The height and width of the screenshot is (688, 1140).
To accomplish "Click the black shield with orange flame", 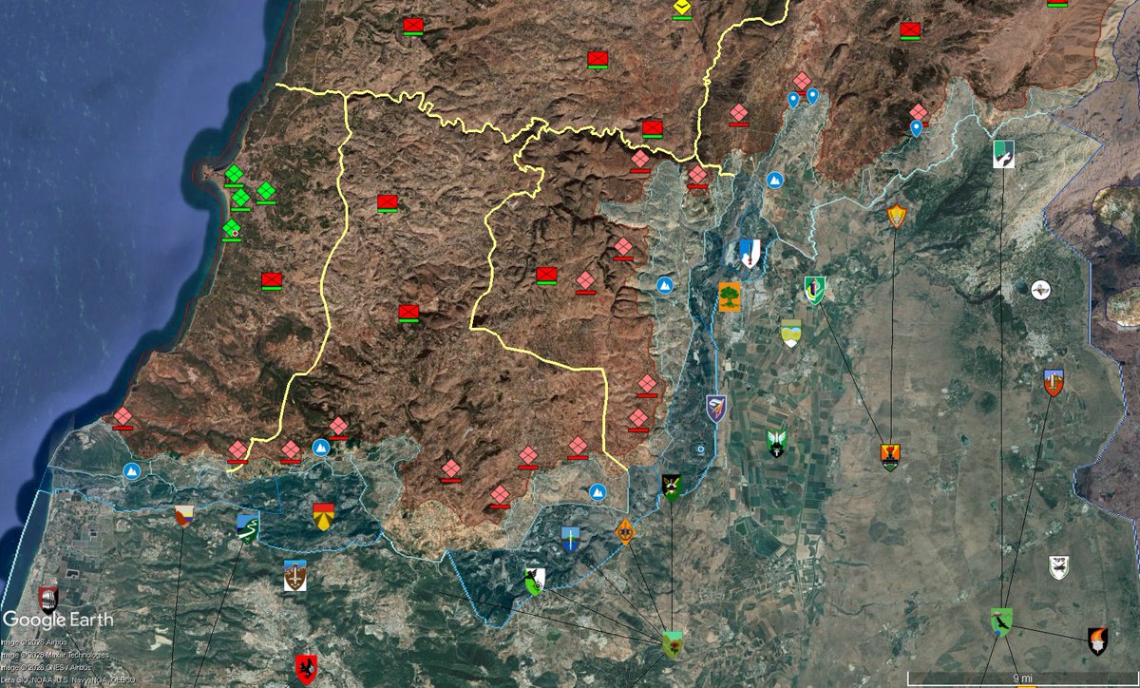I will [x=1097, y=640].
